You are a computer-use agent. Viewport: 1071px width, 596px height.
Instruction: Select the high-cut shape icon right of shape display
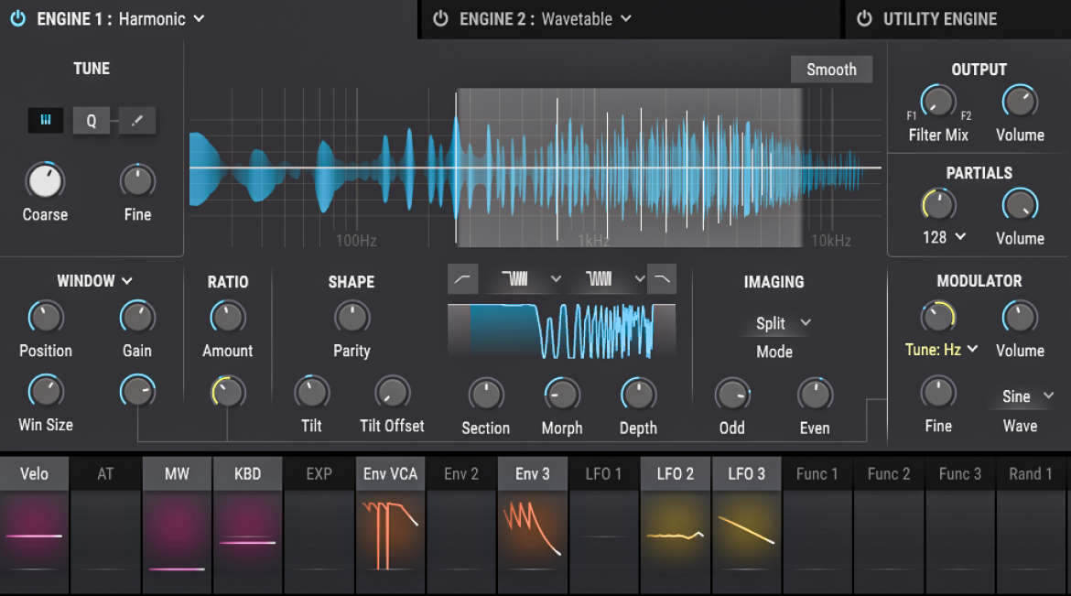662,279
